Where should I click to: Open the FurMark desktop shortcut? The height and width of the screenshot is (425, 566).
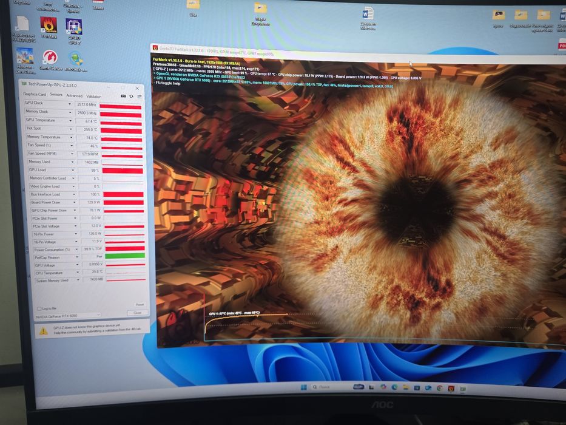49,27
